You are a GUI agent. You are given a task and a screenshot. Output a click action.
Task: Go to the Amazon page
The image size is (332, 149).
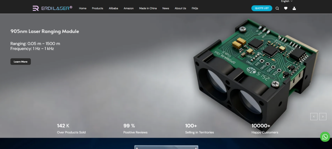tap(128, 8)
